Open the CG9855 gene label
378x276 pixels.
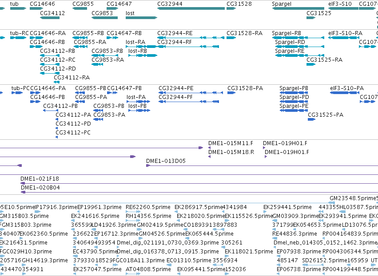click(x=83, y=4)
